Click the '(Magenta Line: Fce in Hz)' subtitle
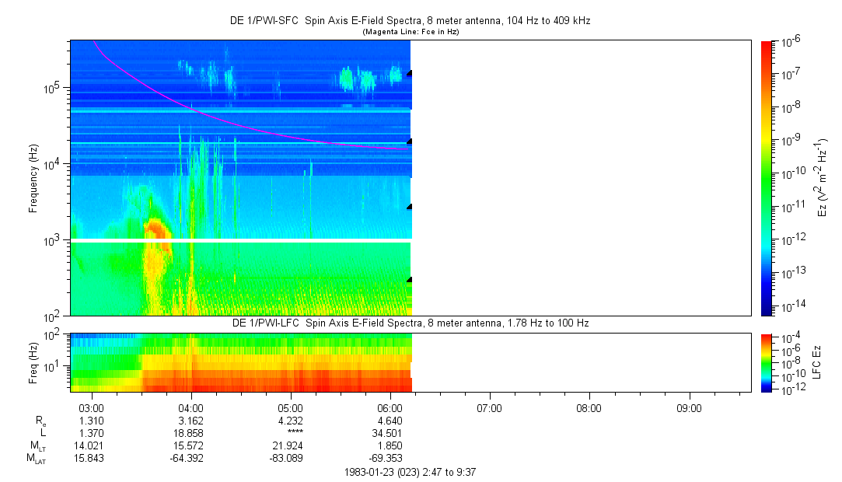 point(411,32)
